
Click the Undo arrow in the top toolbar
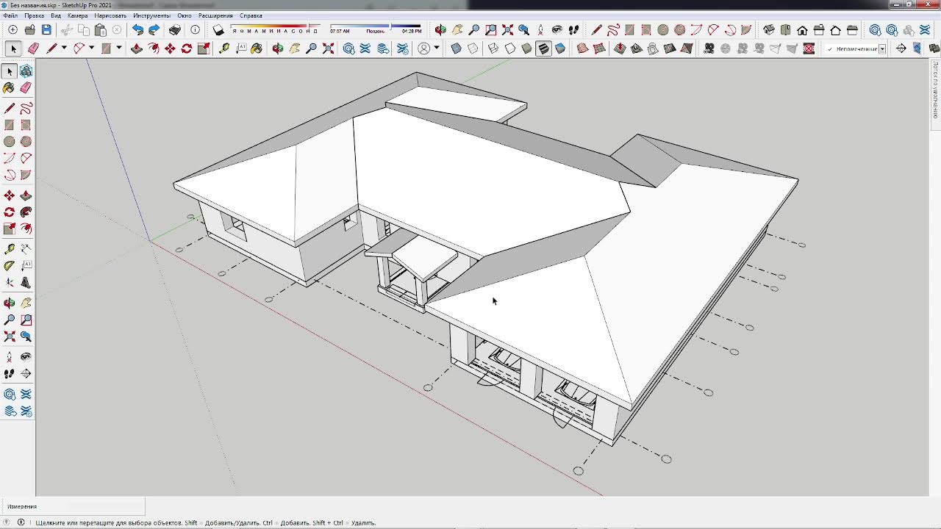(137, 30)
